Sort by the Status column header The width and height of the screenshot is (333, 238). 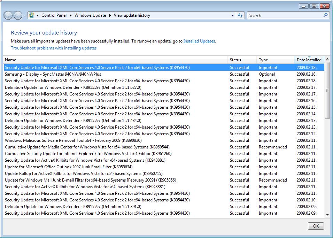[x=242, y=60]
